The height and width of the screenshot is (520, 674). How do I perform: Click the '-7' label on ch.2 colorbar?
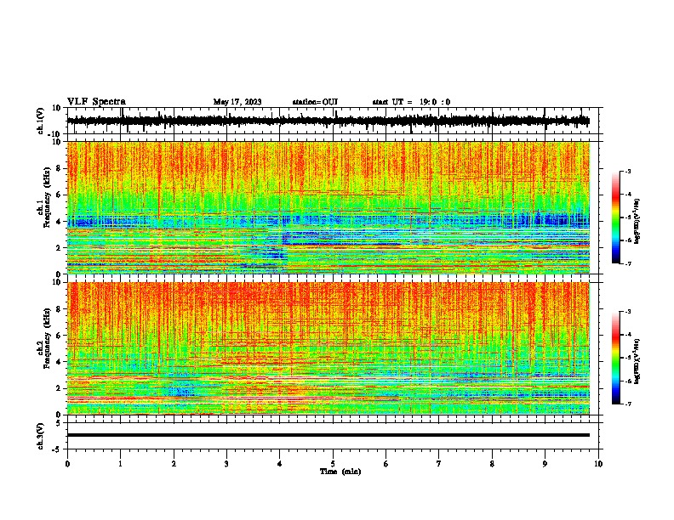pos(627,404)
